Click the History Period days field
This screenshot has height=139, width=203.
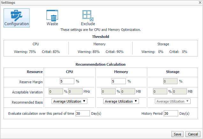(x=170, y=113)
